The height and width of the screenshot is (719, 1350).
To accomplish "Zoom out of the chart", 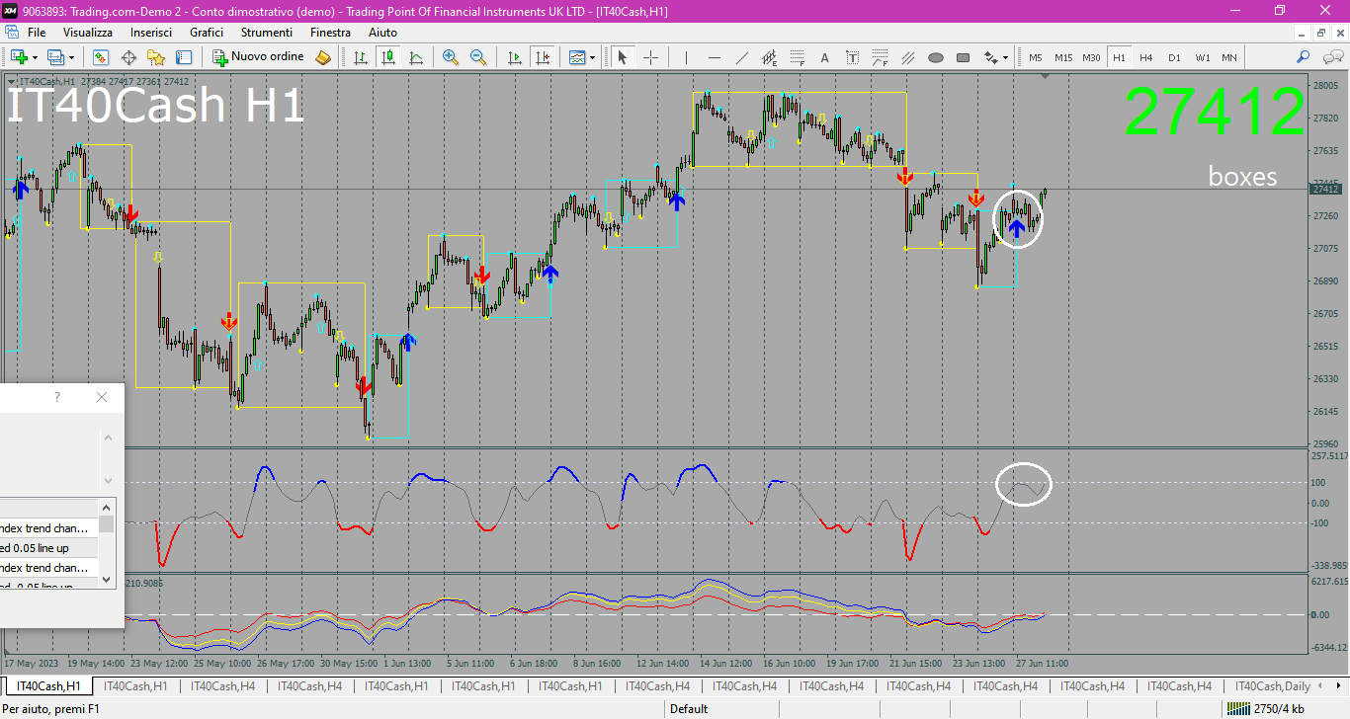I will coord(478,57).
